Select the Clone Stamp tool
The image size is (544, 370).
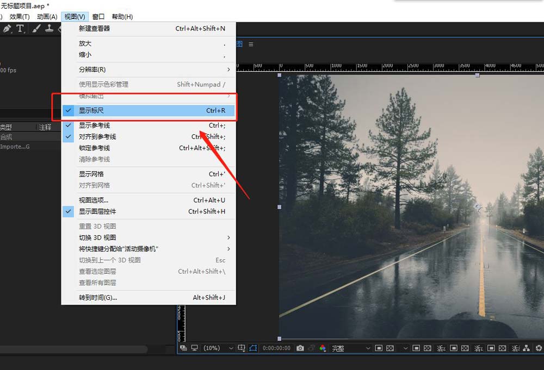(49, 29)
